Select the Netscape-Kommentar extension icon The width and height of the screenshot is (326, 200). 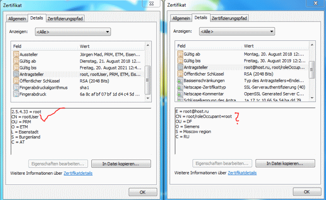click(x=180, y=94)
